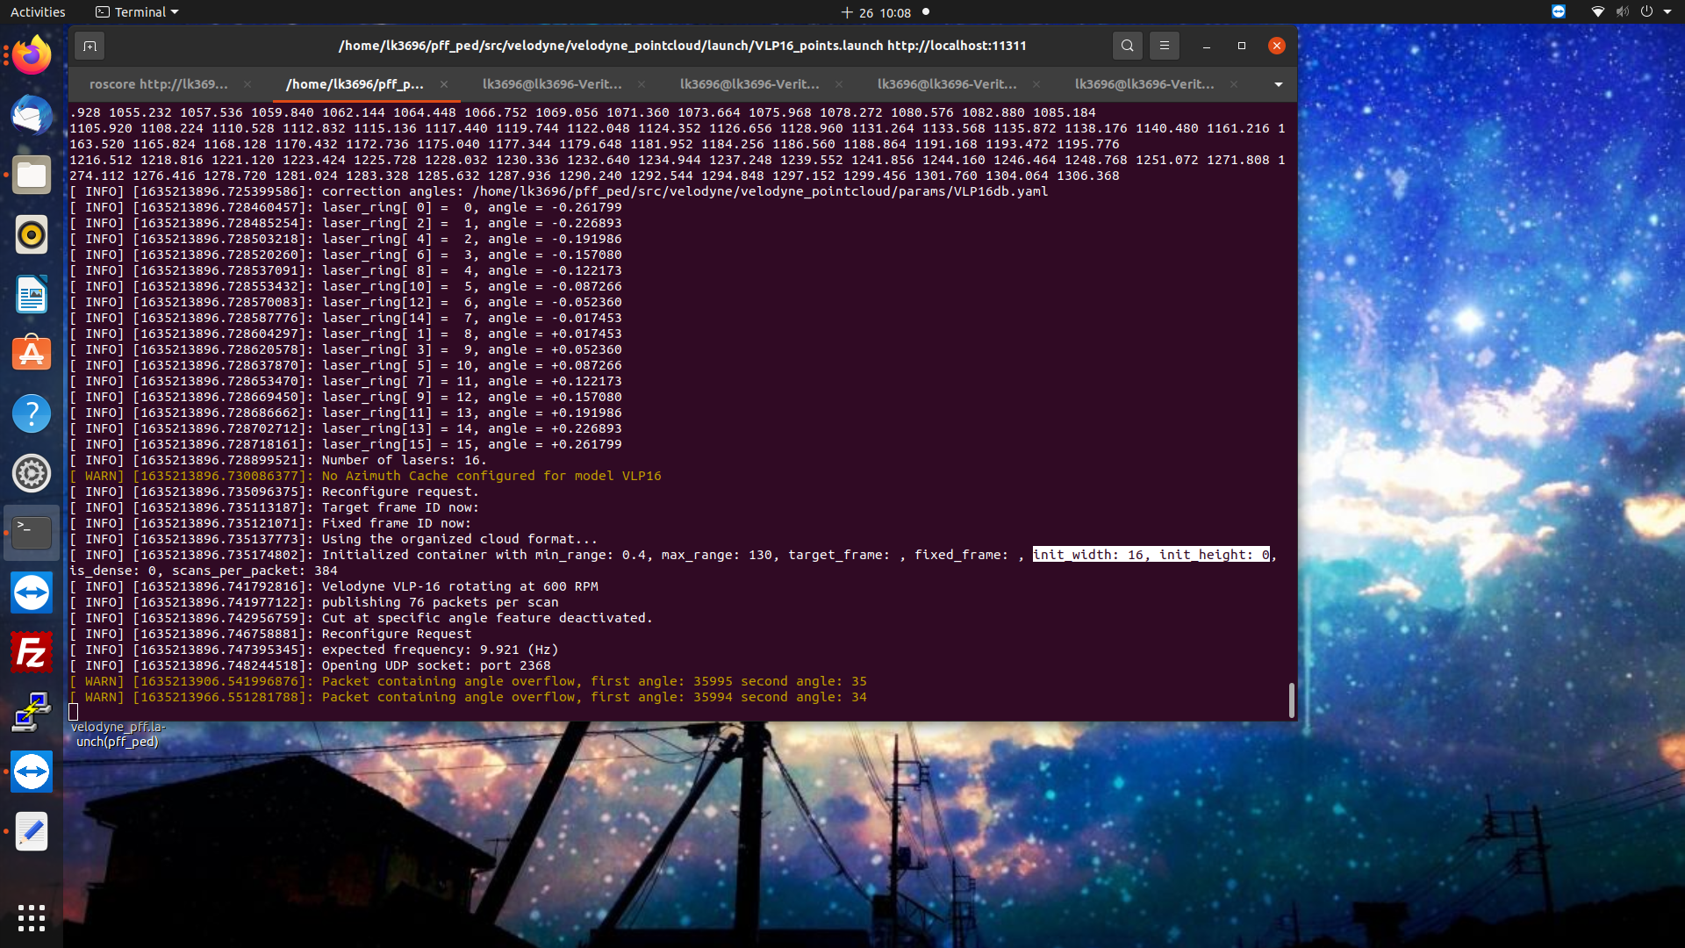Click the velodyne_pff.launch(pff_ped) label
Image resolution: width=1685 pixels, height=948 pixels.
coord(118,734)
